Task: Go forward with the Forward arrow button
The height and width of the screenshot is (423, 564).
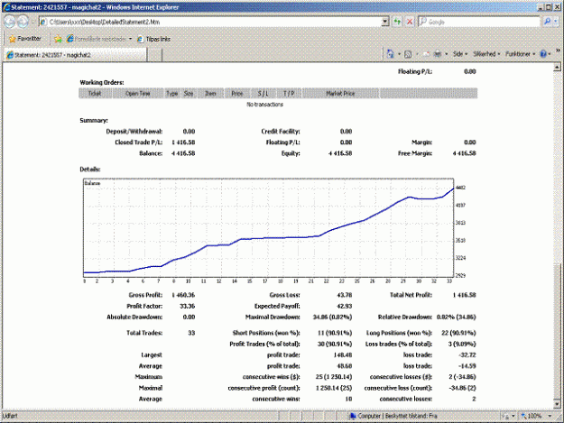Action: pos(23,22)
